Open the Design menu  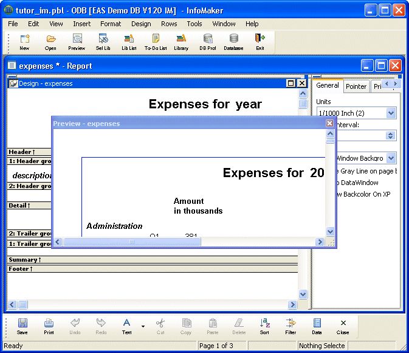pyautogui.click(x=141, y=24)
